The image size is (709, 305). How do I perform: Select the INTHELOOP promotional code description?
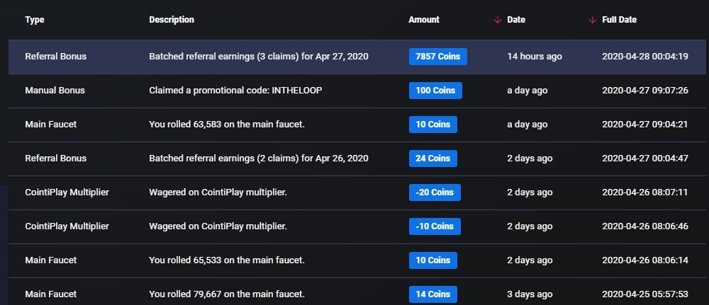click(235, 91)
